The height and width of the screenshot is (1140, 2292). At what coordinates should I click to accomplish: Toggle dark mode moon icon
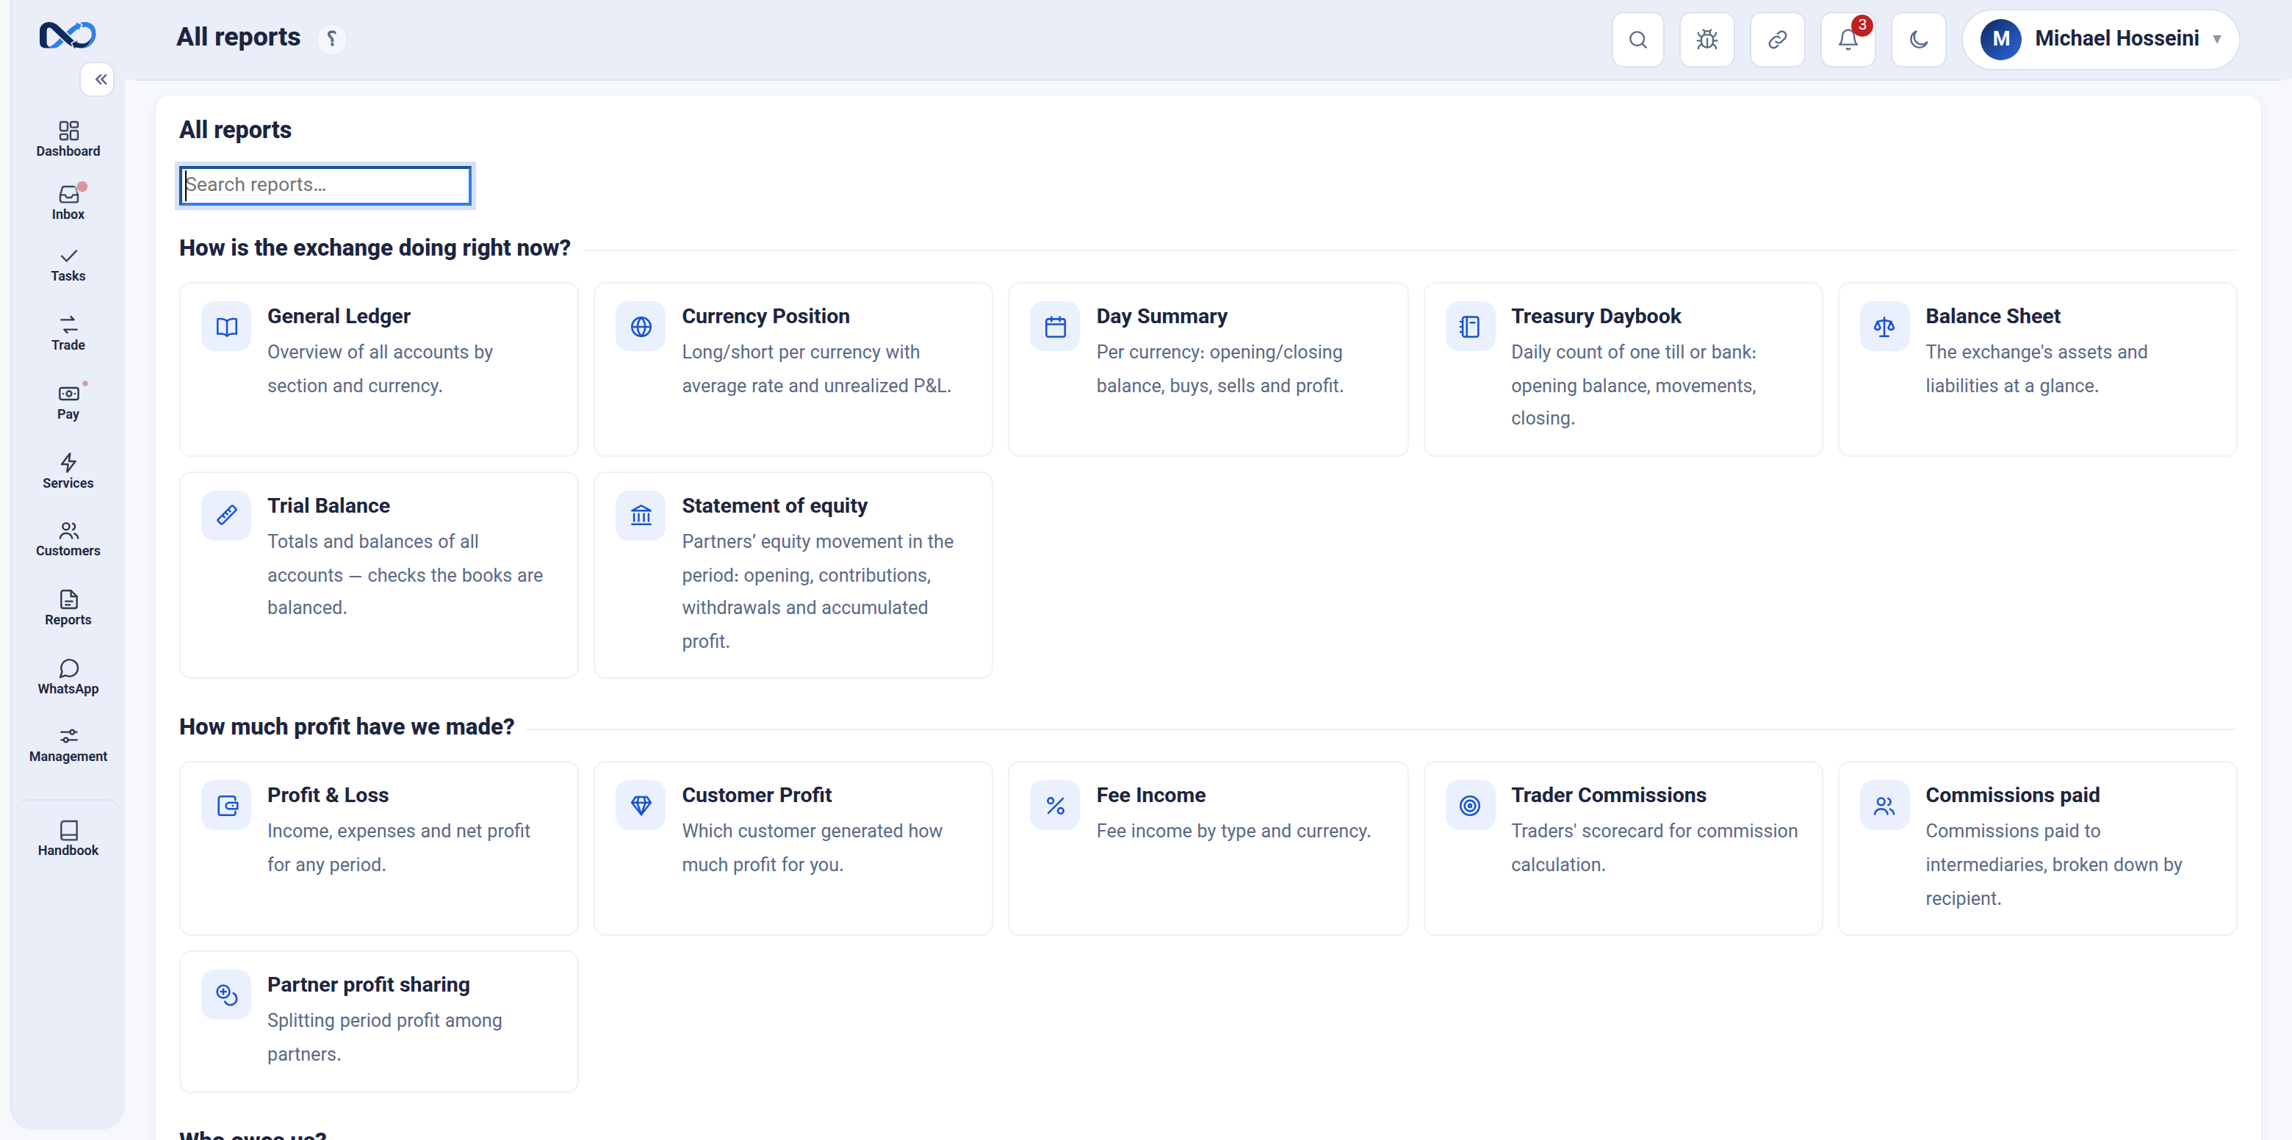point(1918,39)
